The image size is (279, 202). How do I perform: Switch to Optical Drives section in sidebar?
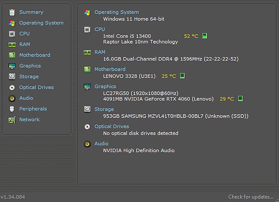(36, 87)
